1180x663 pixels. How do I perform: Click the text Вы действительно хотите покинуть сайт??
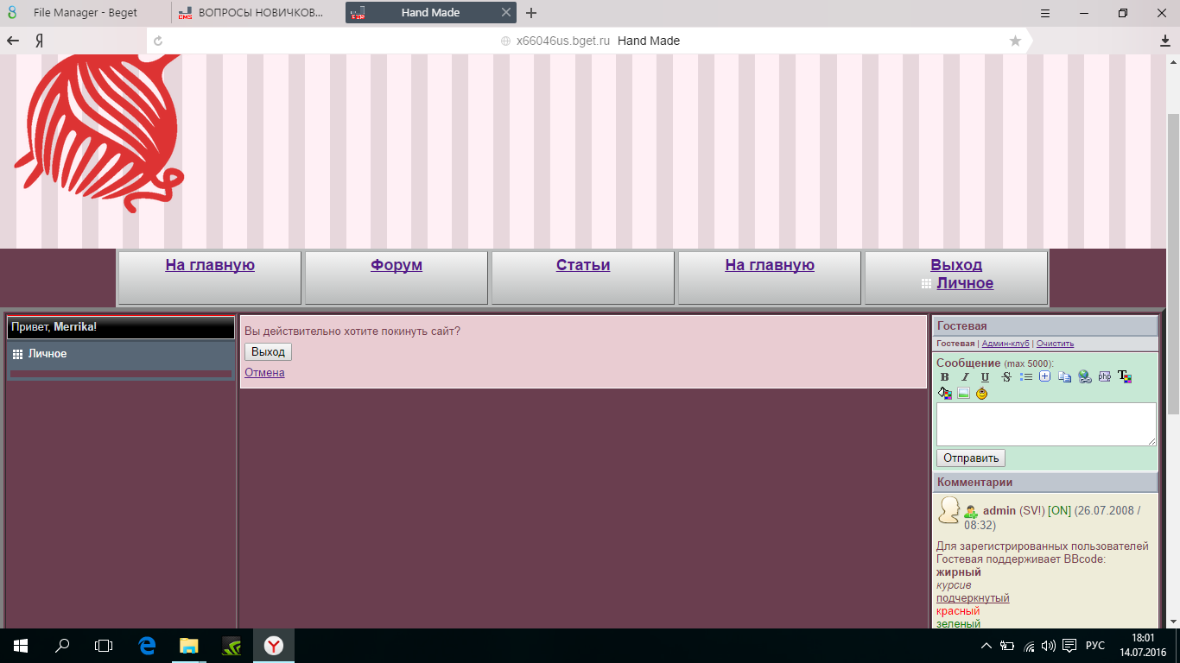coord(352,331)
